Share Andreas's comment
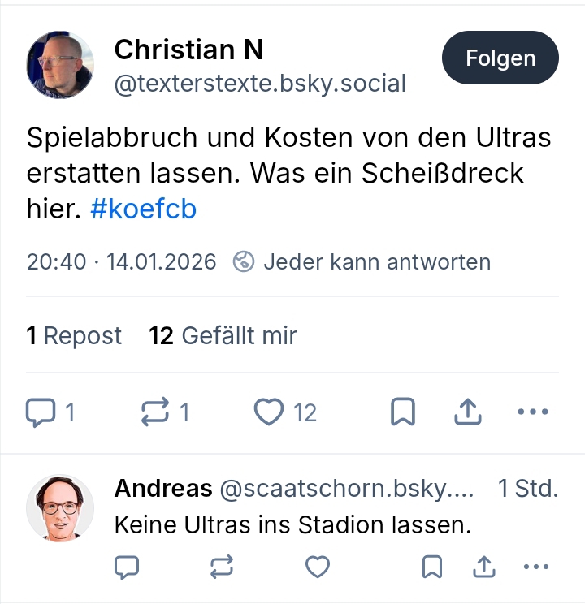 point(484,567)
